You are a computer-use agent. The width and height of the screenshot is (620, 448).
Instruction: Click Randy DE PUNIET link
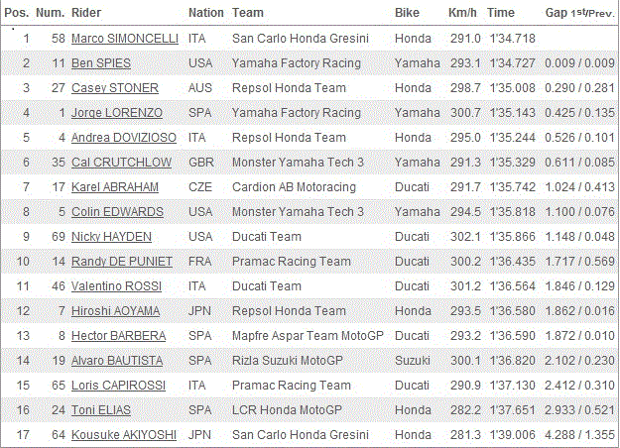[122, 262]
